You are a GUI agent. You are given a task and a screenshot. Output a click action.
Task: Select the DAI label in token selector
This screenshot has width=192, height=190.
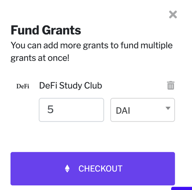click(x=123, y=111)
